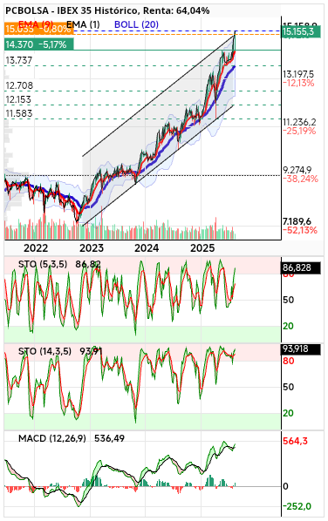Click the 20 level in STO (5,3,5) panel

(289, 327)
